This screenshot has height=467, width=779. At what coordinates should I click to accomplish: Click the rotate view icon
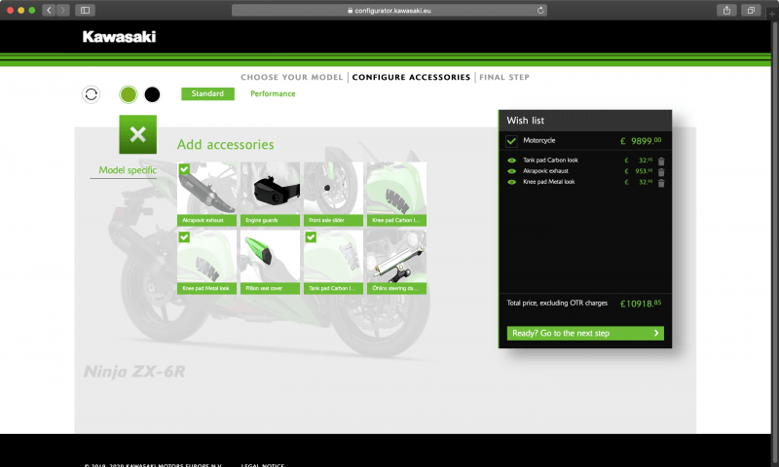91,94
